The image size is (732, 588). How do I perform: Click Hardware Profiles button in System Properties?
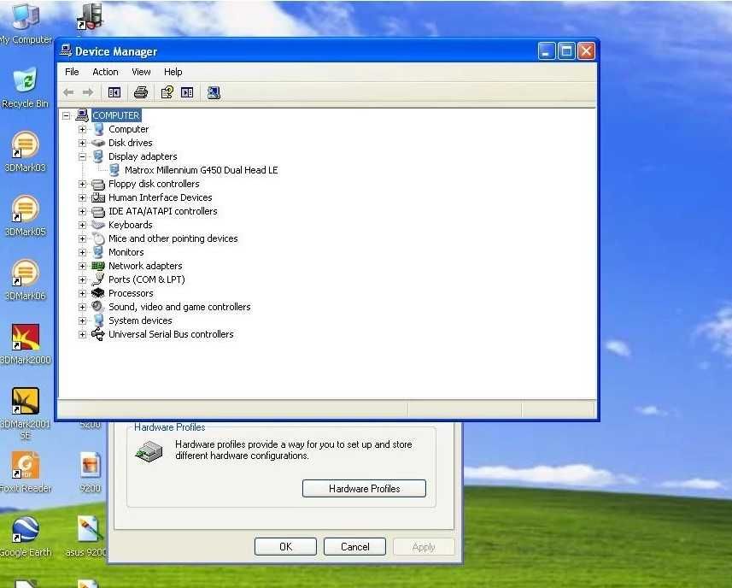tap(364, 489)
